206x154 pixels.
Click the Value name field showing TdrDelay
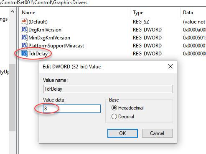(108, 89)
